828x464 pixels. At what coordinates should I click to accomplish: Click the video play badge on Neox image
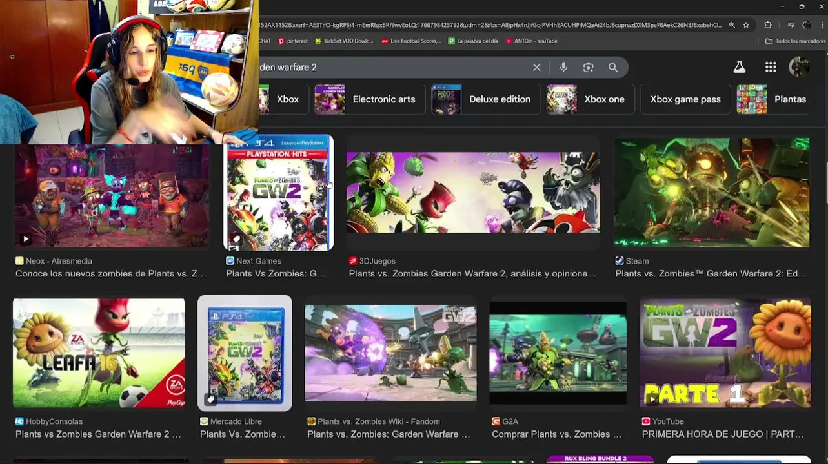pyautogui.click(x=25, y=239)
